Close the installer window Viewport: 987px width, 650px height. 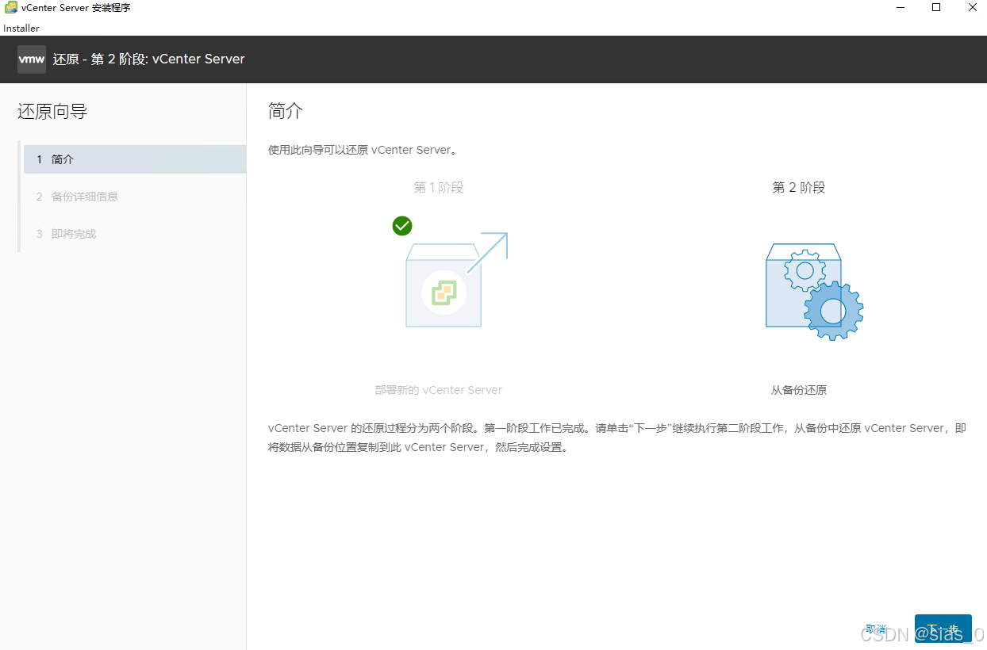coord(972,8)
